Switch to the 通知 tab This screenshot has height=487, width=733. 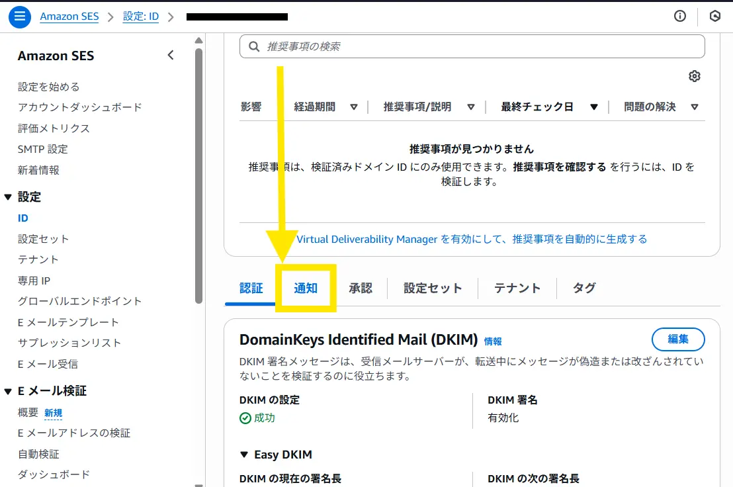(306, 288)
